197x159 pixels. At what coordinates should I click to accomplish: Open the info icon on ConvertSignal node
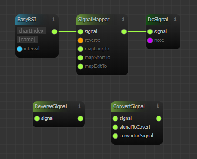click(x=158, y=106)
